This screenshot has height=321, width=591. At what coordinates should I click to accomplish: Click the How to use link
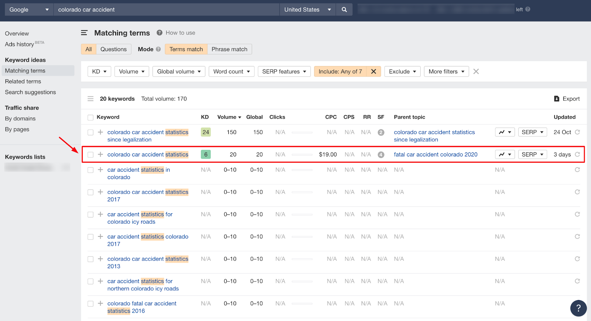pos(180,32)
